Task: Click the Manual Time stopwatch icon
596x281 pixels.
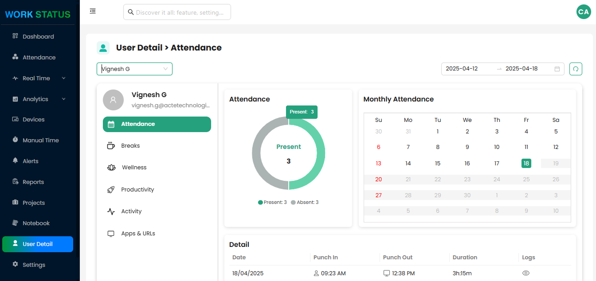Action: click(x=15, y=140)
